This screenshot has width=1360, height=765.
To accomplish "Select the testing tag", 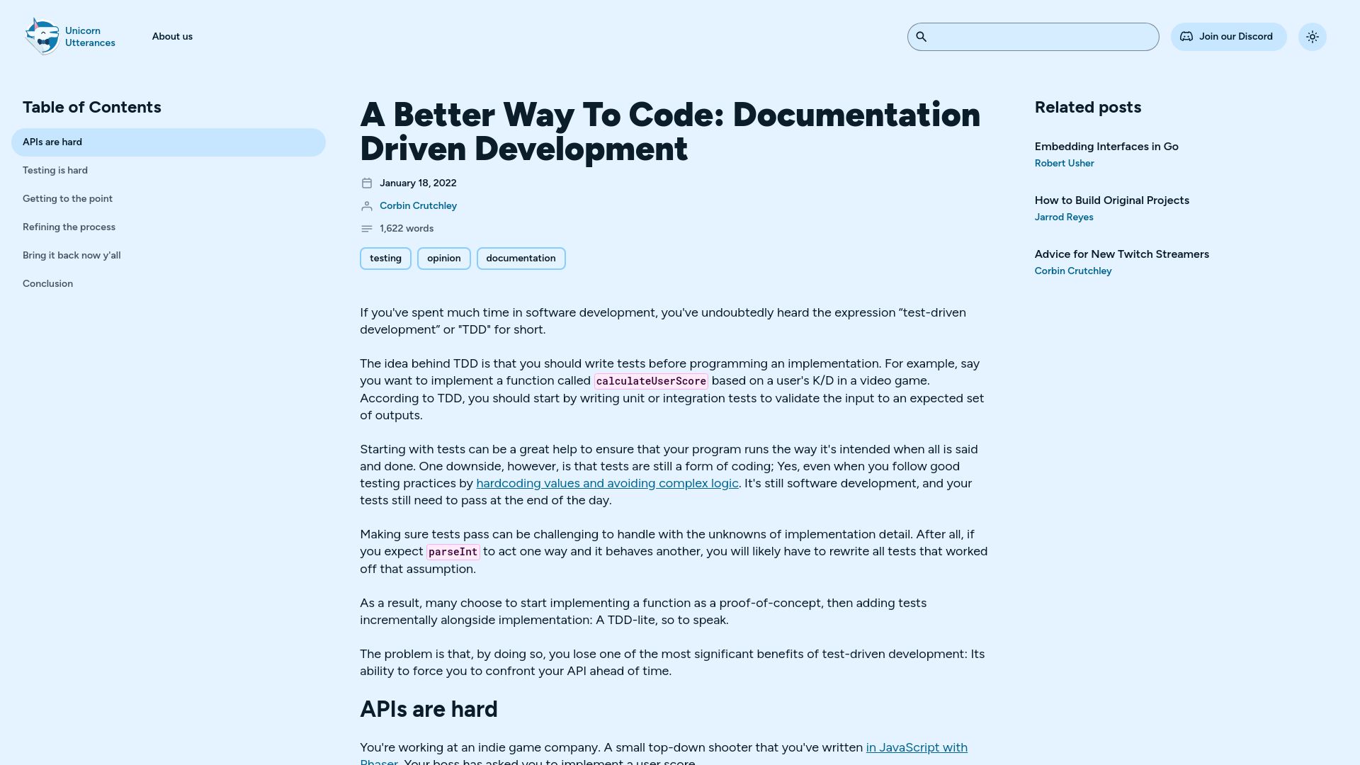I will [x=385, y=259].
